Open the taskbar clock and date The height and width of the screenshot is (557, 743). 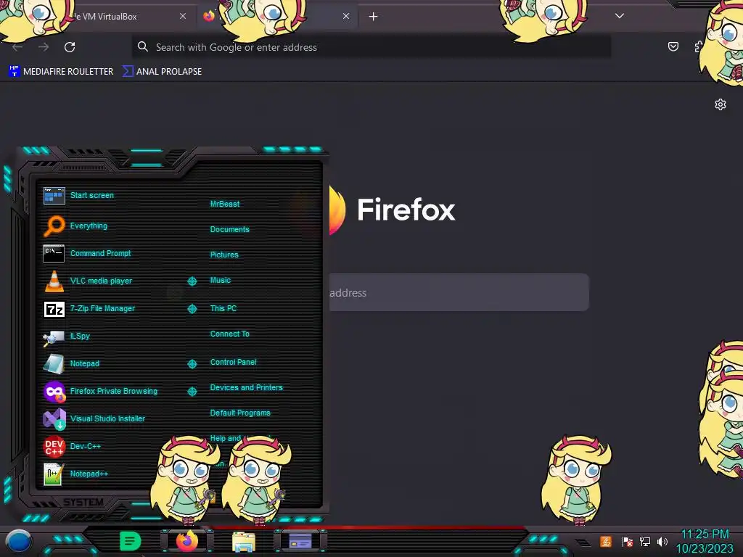coord(705,541)
